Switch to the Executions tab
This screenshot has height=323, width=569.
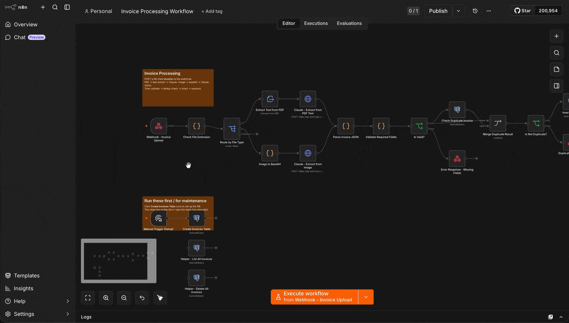point(316,23)
